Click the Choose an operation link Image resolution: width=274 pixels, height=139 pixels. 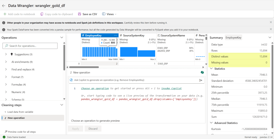pyautogui.click(x=95, y=88)
